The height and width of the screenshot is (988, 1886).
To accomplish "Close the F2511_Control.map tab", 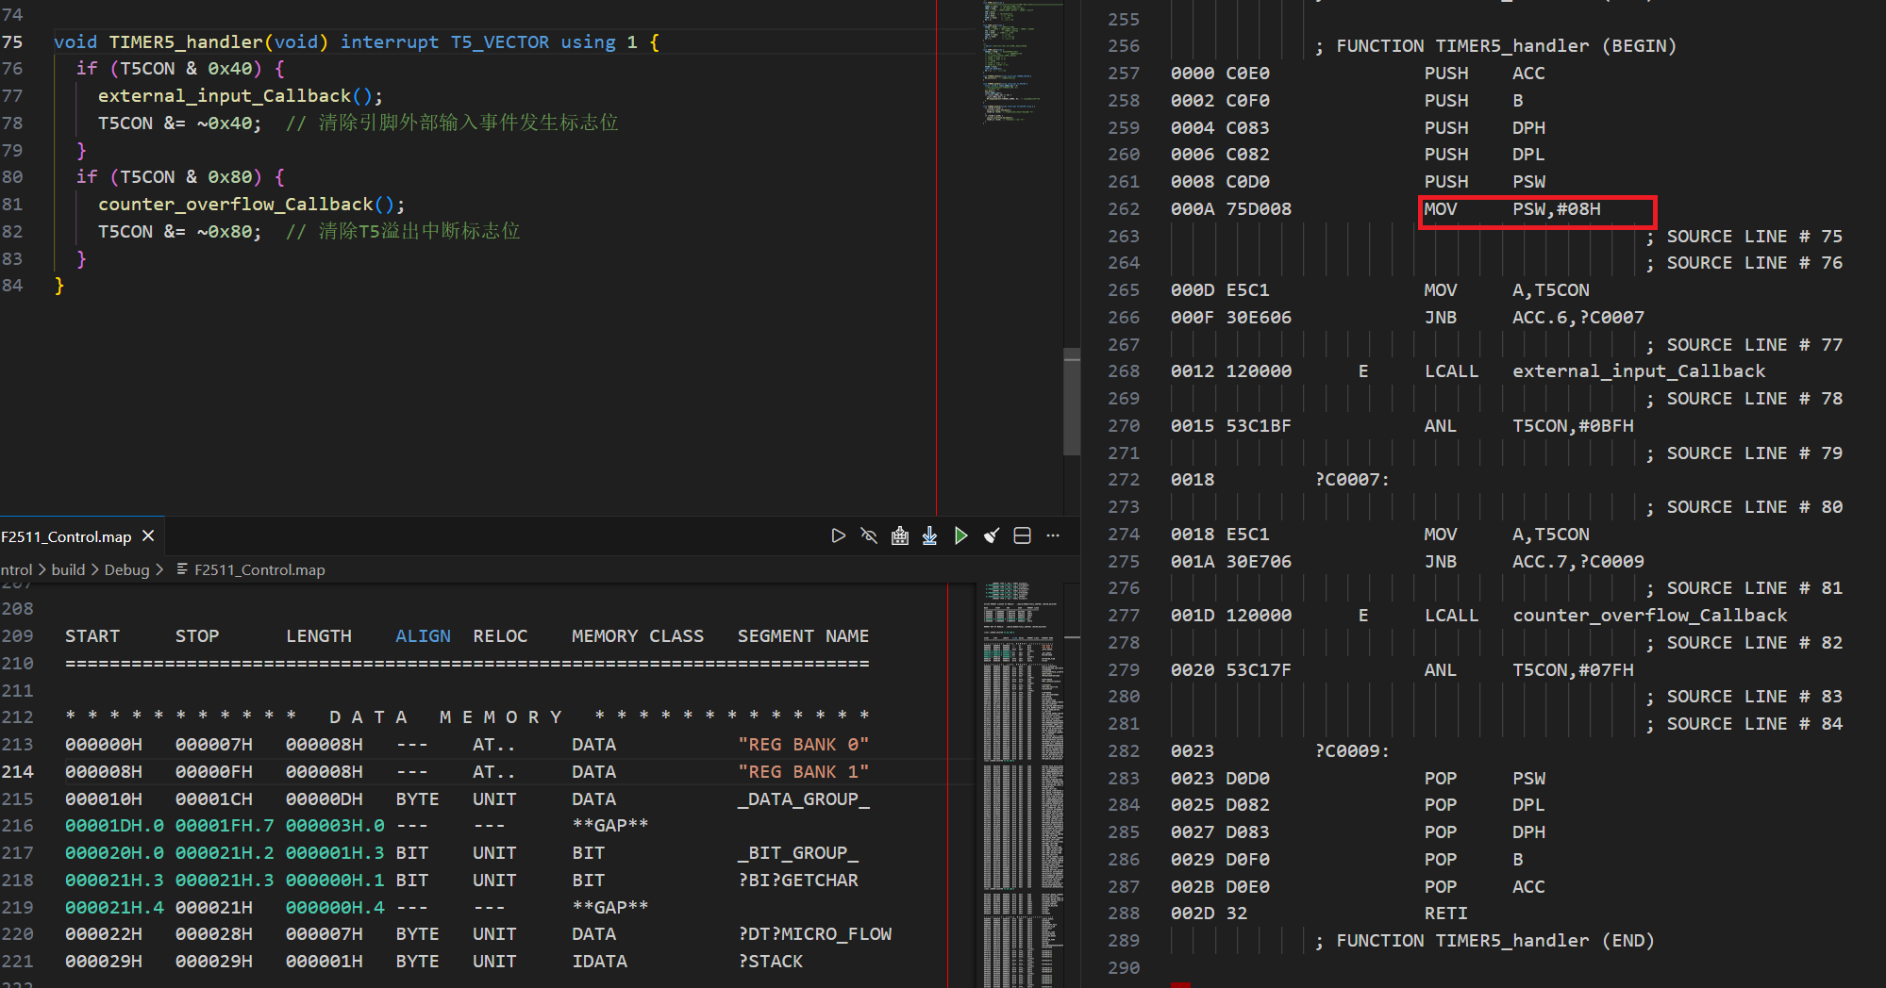I will point(148,536).
